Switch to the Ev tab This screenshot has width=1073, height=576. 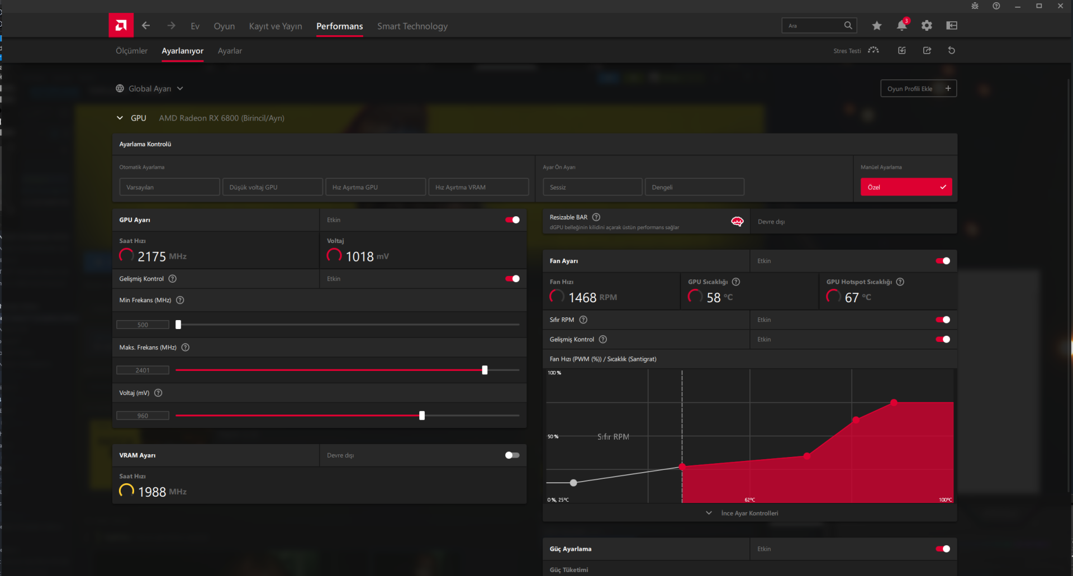pyautogui.click(x=195, y=26)
